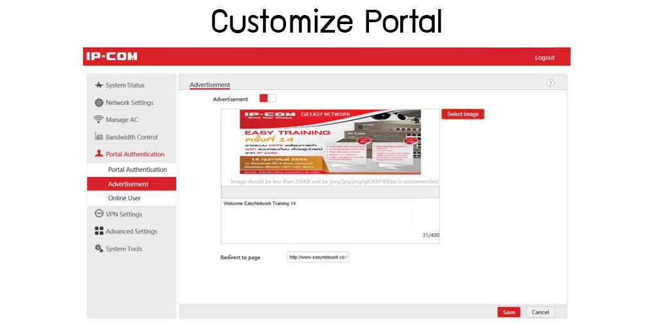Click the Save button
653x326 pixels.
pos(509,312)
